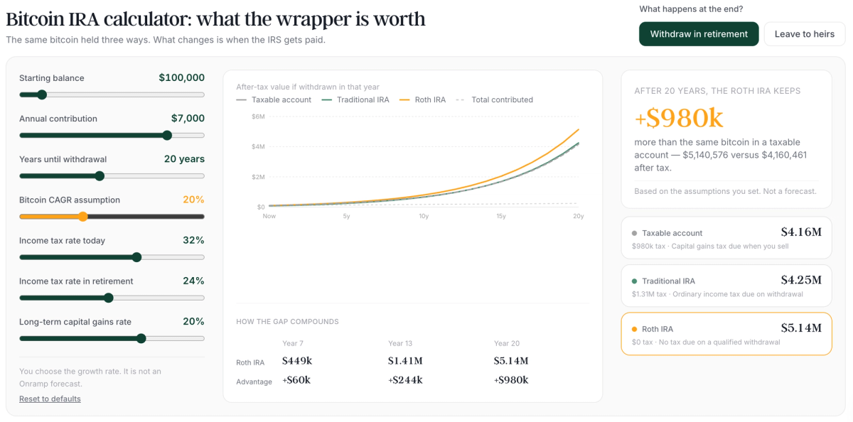Screen dimensions: 853x422
Task: Click the orange Bitcoin CAGR slider handle
Action: (83, 217)
